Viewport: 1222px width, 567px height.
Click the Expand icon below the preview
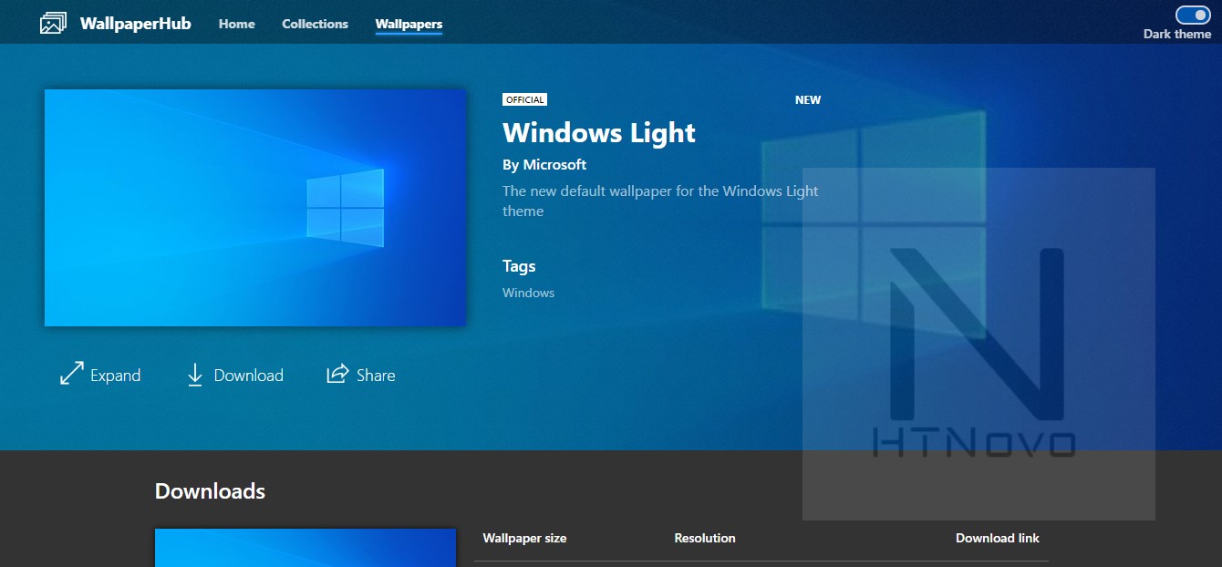pyautogui.click(x=71, y=374)
